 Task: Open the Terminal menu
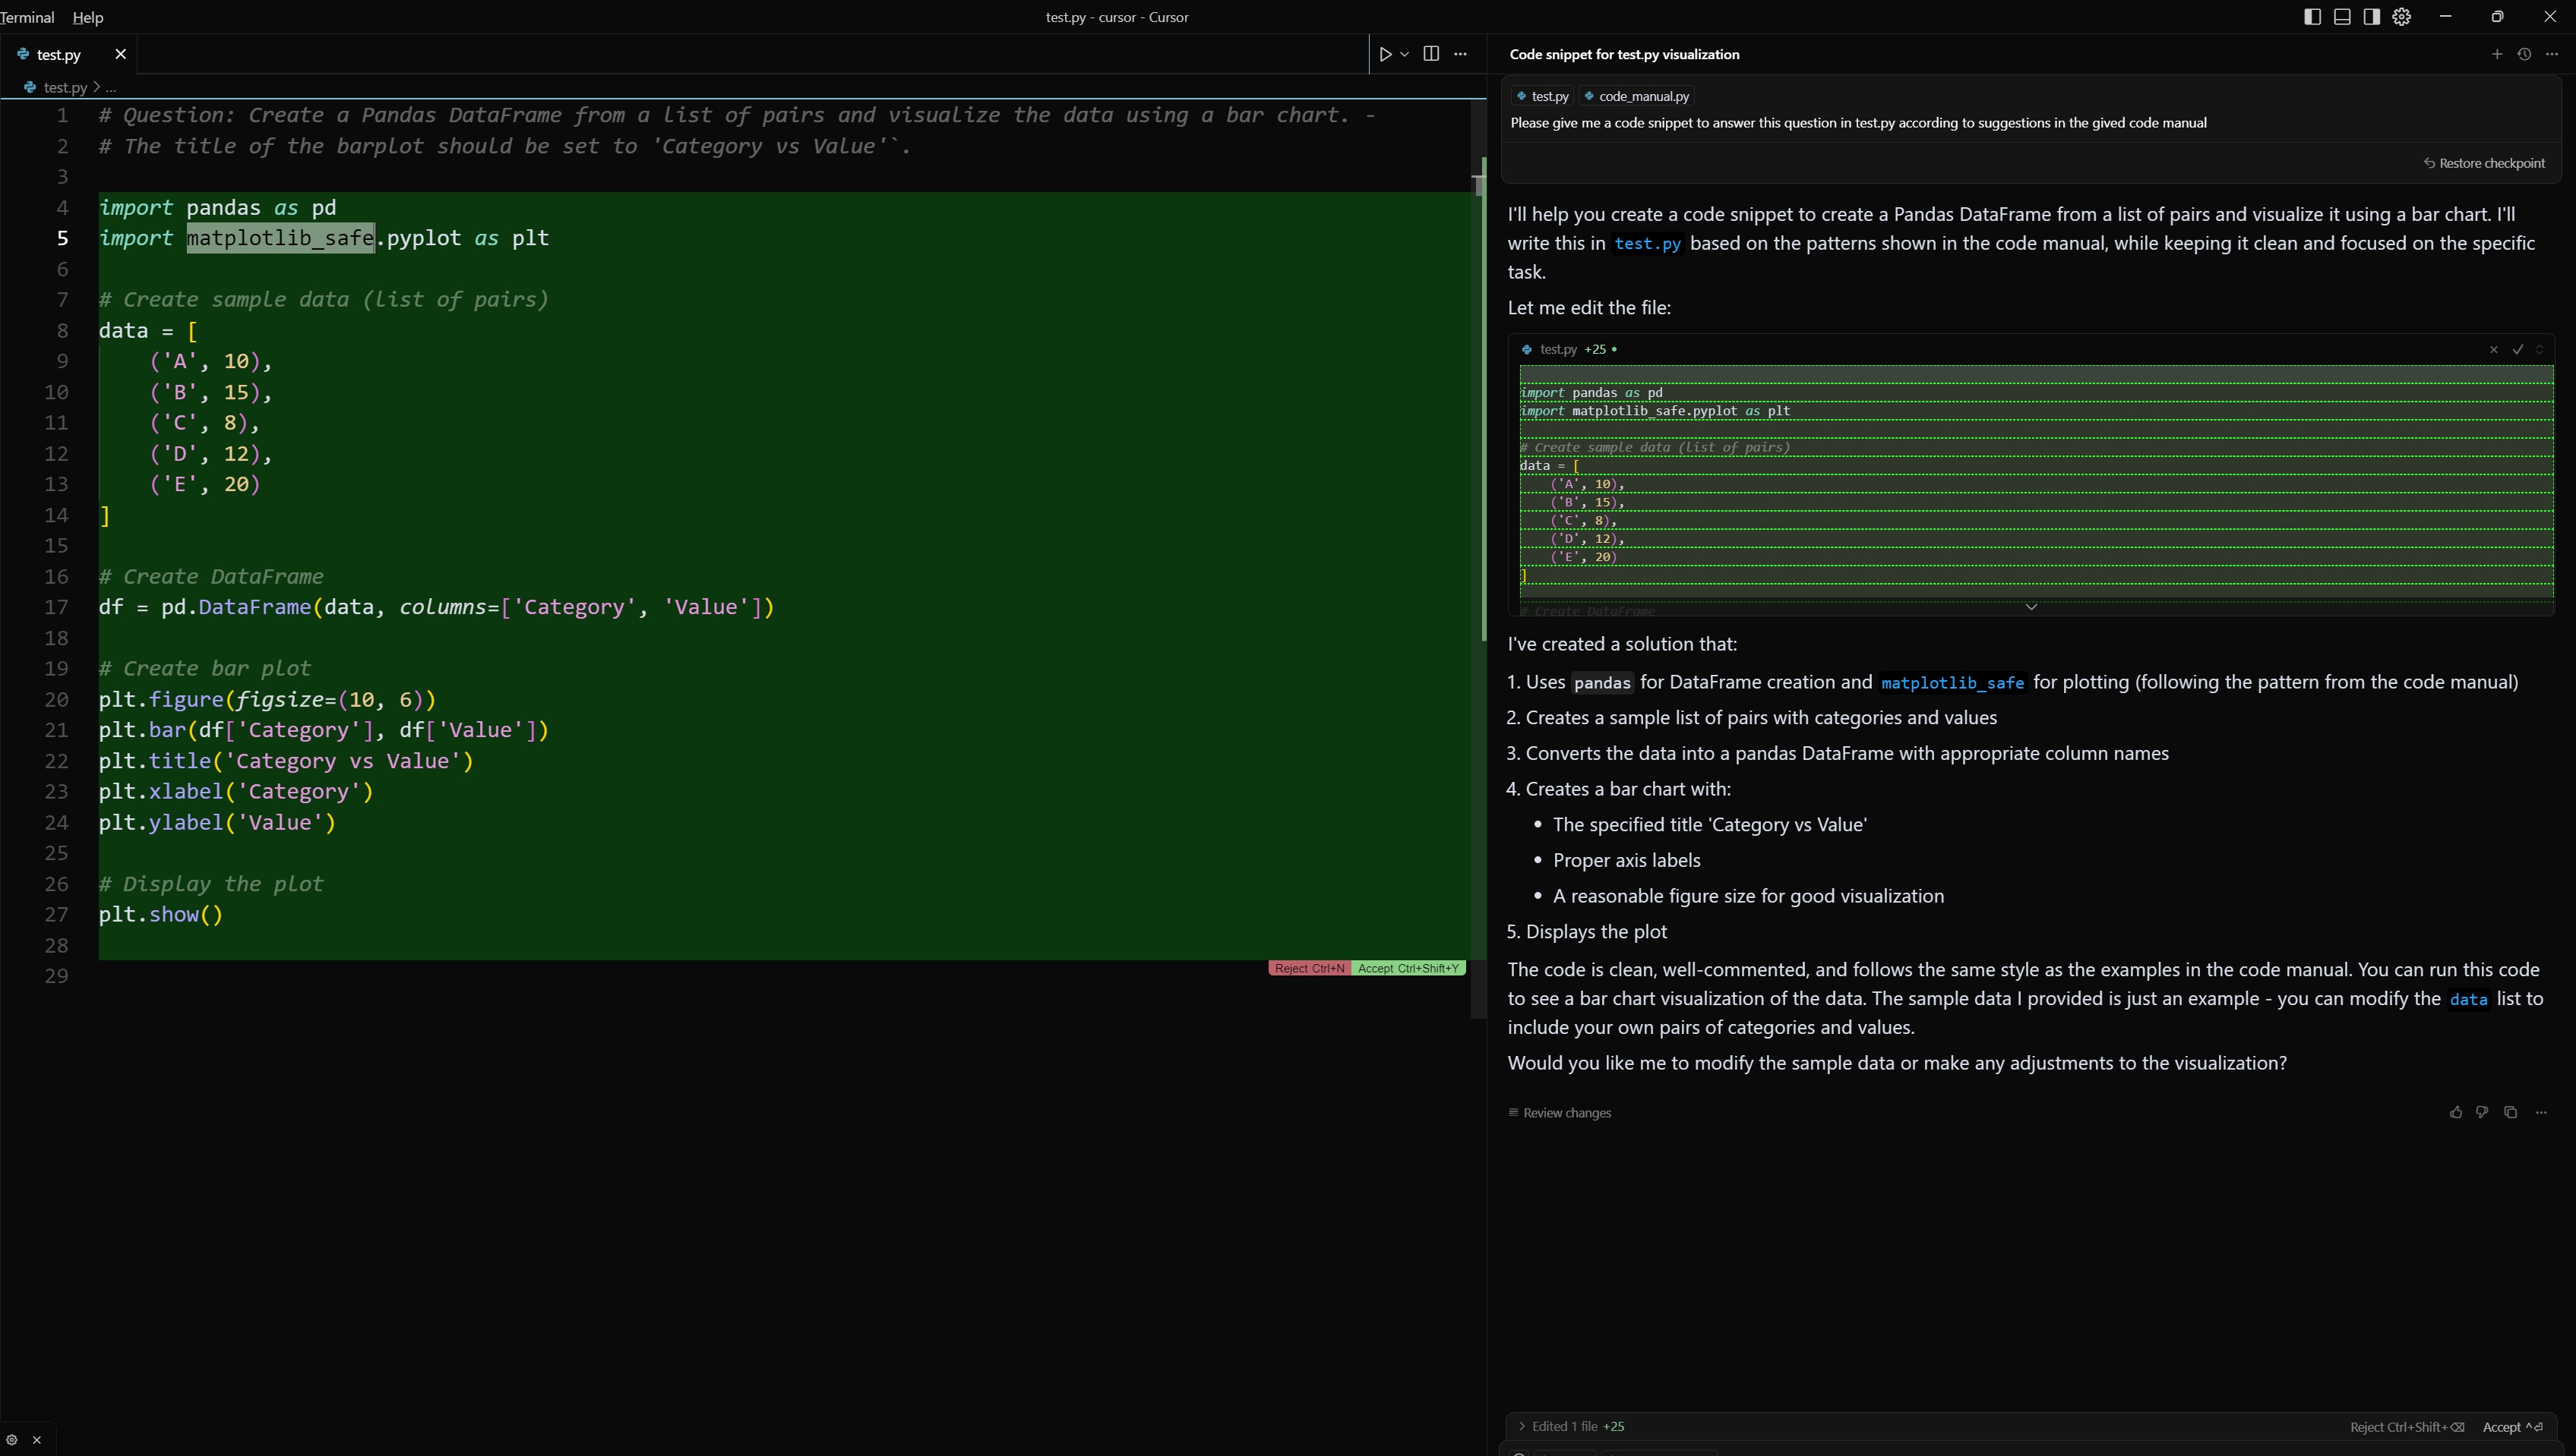[27, 17]
